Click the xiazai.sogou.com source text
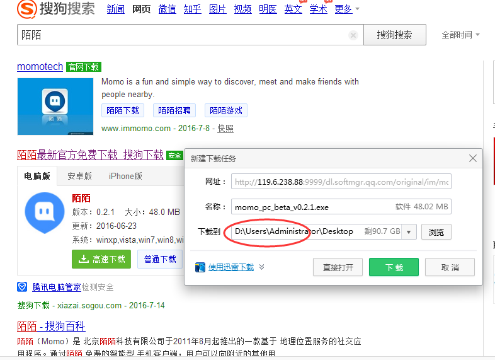Image resolution: width=495 pixels, height=360 pixels. [x=89, y=305]
